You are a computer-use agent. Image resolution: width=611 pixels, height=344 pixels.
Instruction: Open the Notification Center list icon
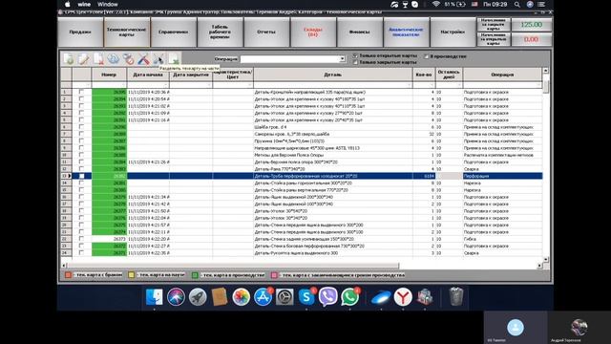[x=541, y=4]
